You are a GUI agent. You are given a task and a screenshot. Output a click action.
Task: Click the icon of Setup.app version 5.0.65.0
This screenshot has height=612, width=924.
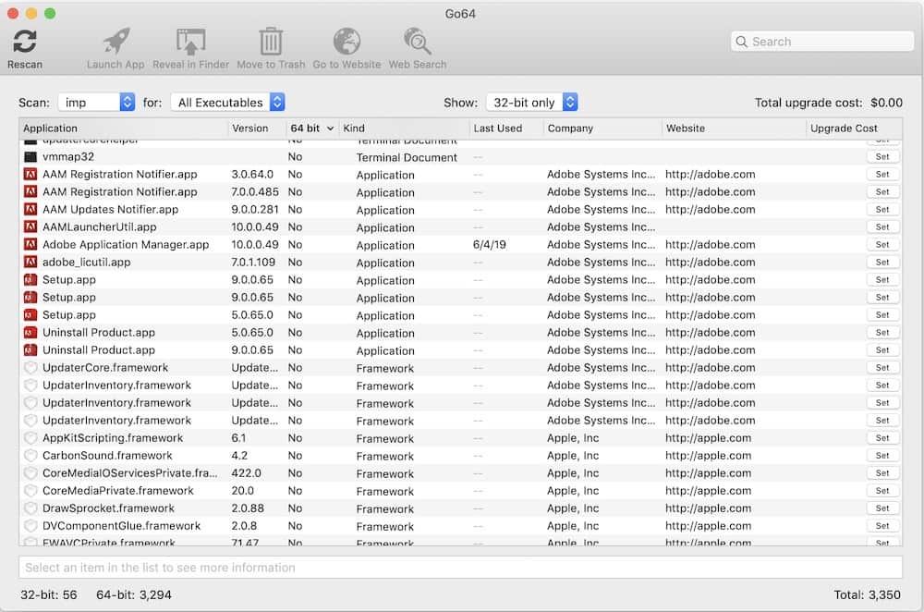[x=30, y=315]
